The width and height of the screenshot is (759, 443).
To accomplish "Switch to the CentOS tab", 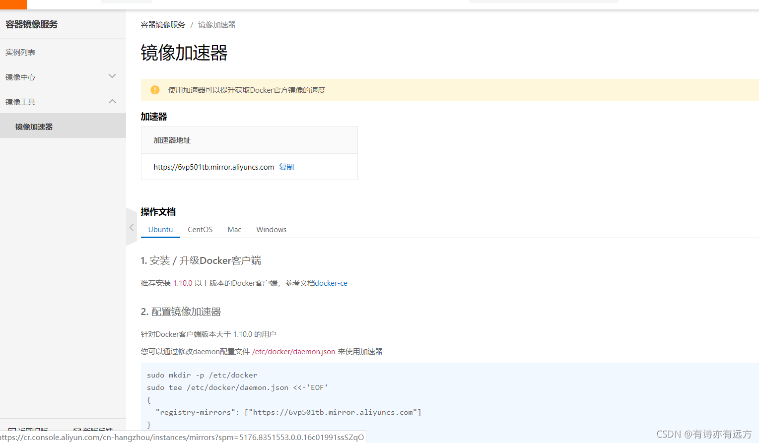I will [200, 229].
